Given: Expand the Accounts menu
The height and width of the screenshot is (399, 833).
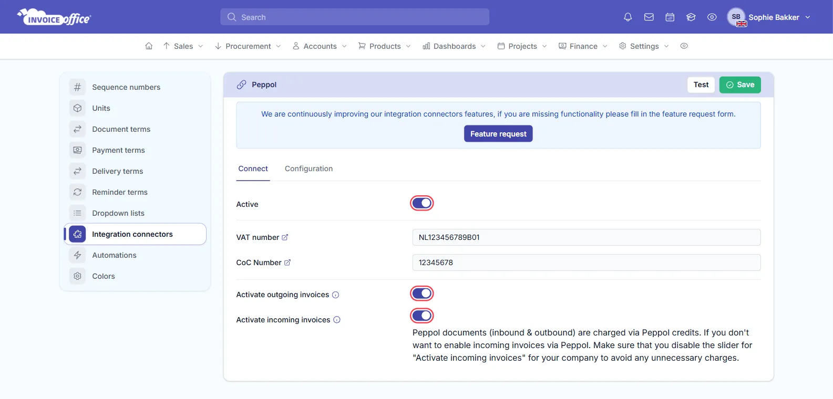Looking at the screenshot, I should [320, 46].
